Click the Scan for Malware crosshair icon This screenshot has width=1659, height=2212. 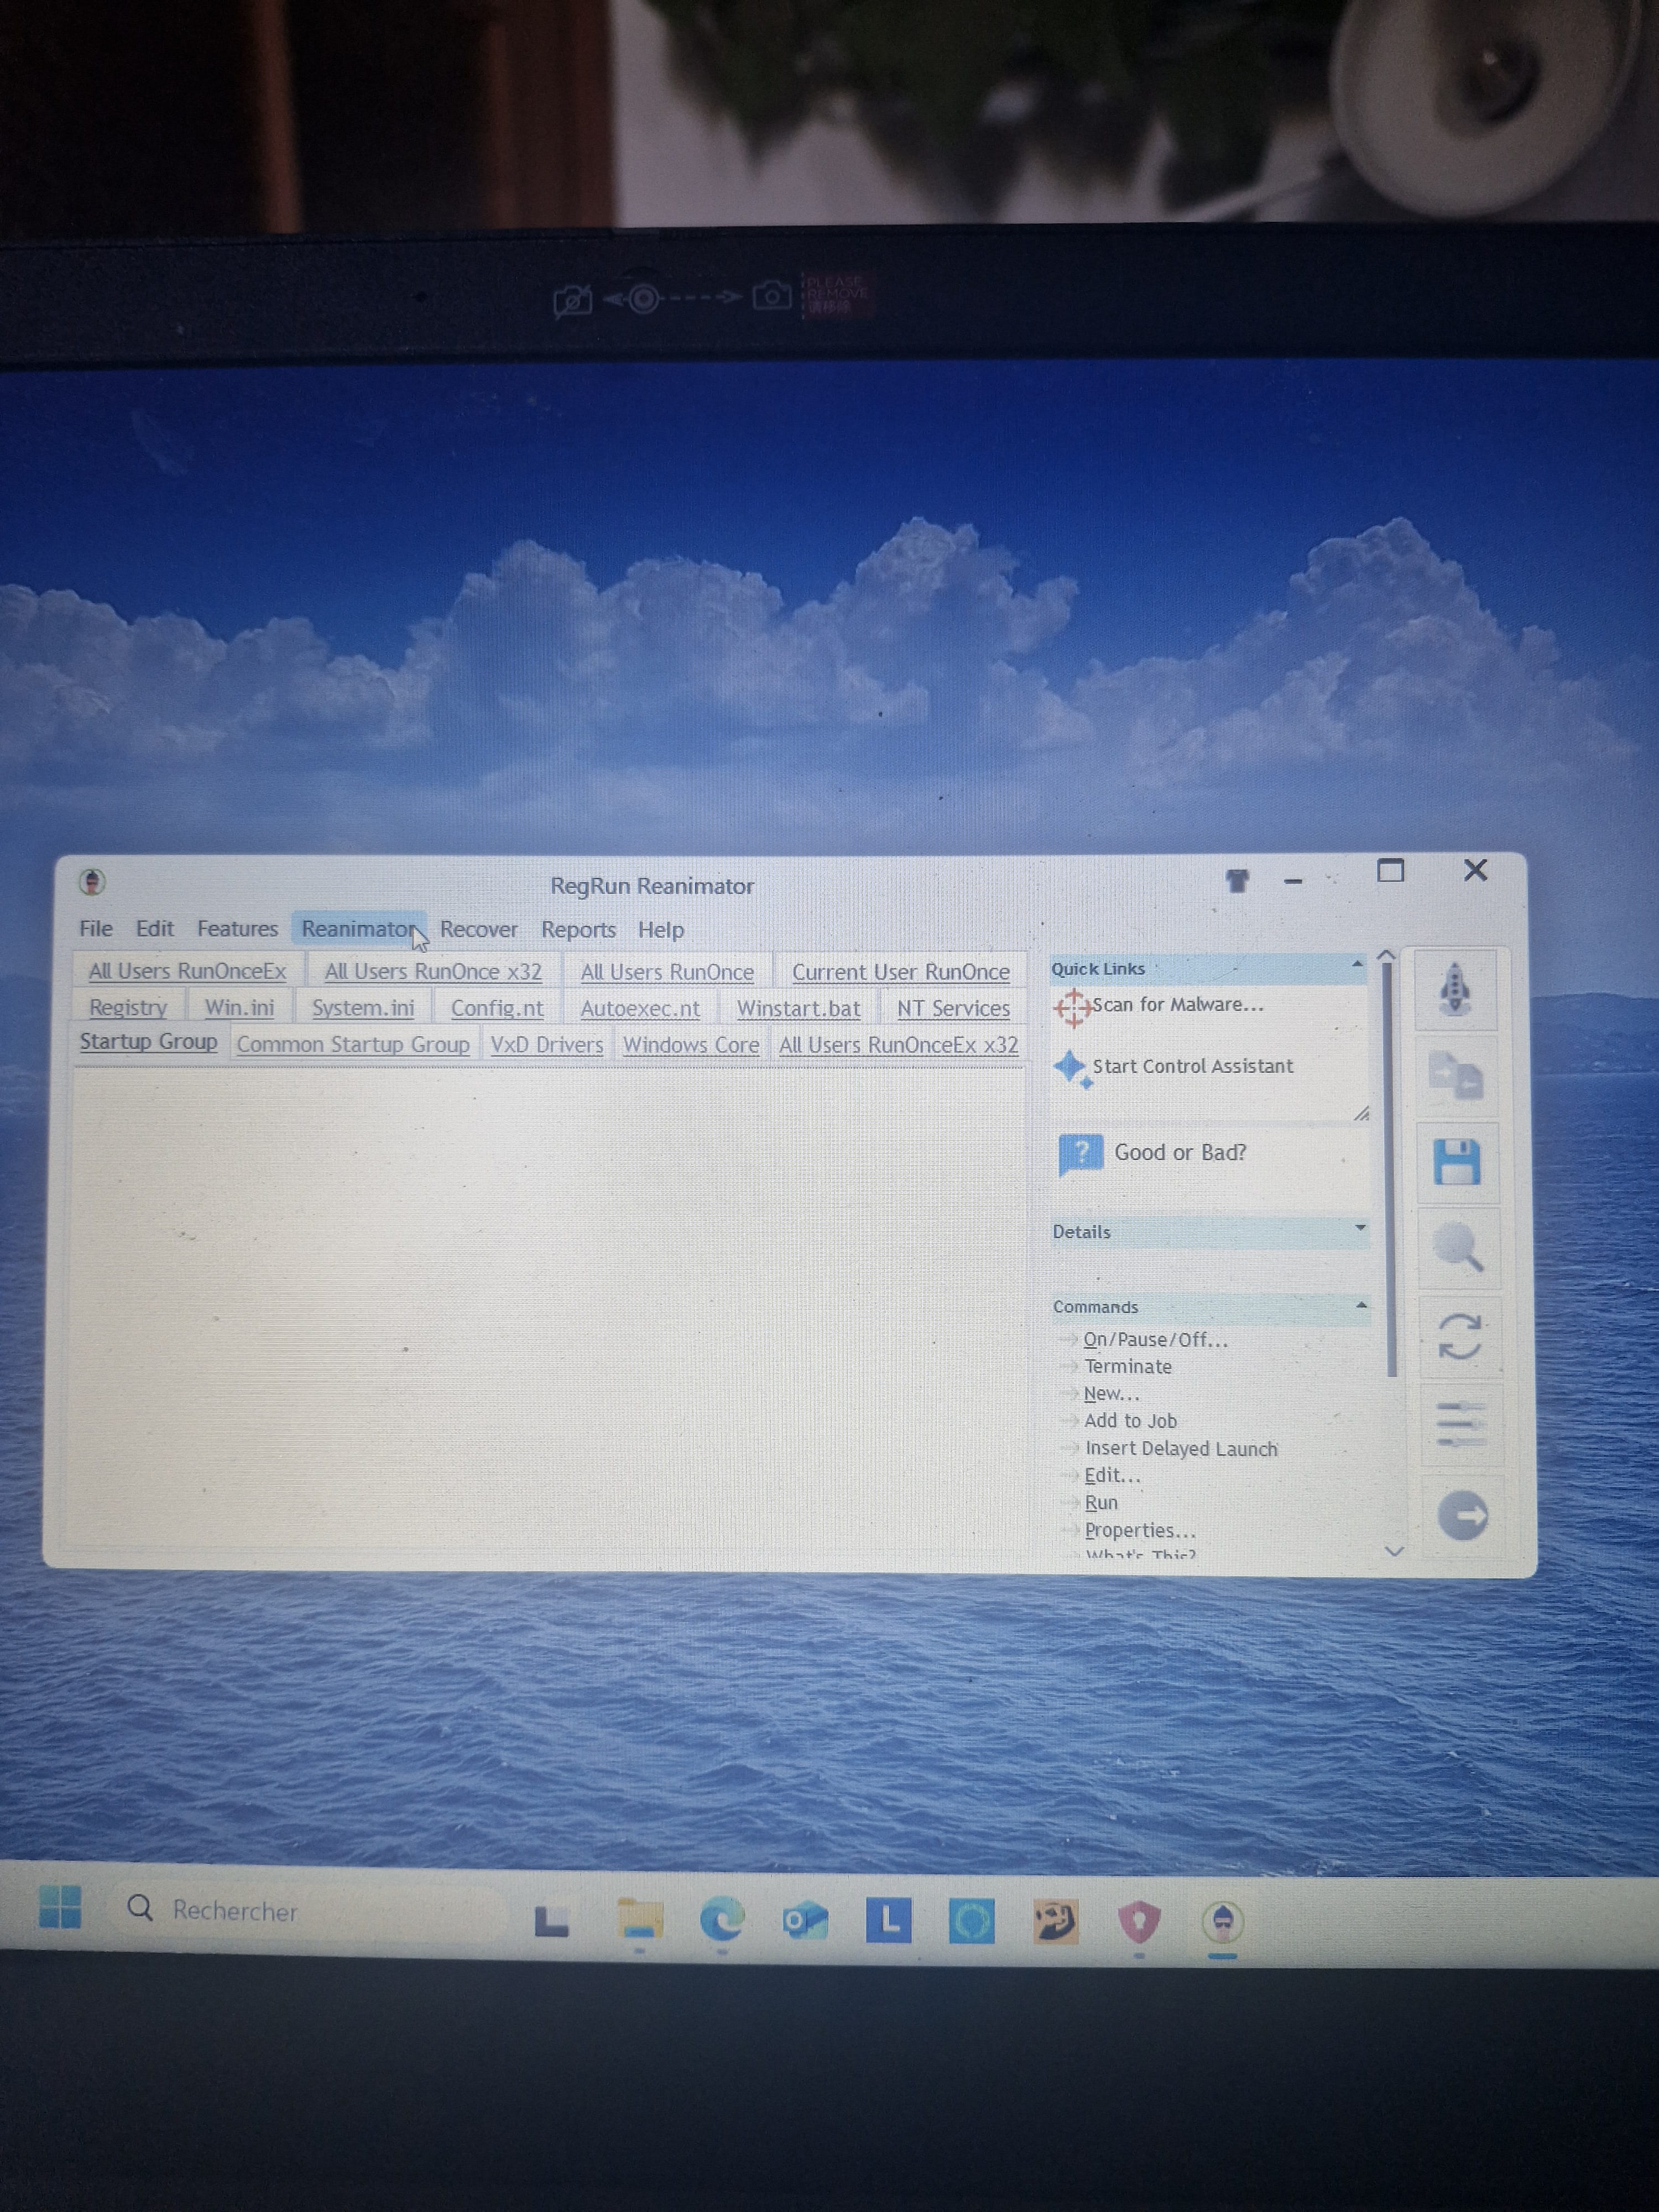pyautogui.click(x=1072, y=1007)
